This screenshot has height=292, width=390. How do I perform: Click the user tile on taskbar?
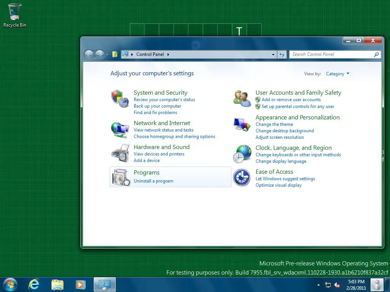click(377, 284)
